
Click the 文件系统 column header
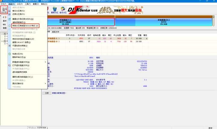(81, 35)
